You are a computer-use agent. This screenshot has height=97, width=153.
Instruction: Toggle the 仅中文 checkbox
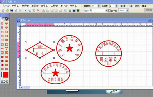point(109,10)
